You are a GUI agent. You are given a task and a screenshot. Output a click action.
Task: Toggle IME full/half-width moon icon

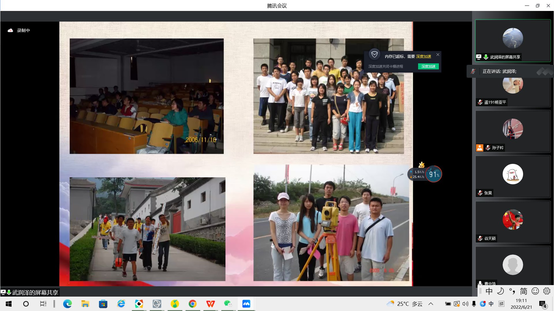coord(500,291)
